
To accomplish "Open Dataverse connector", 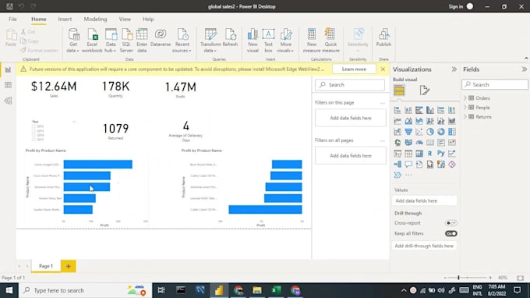I will 161,37.
